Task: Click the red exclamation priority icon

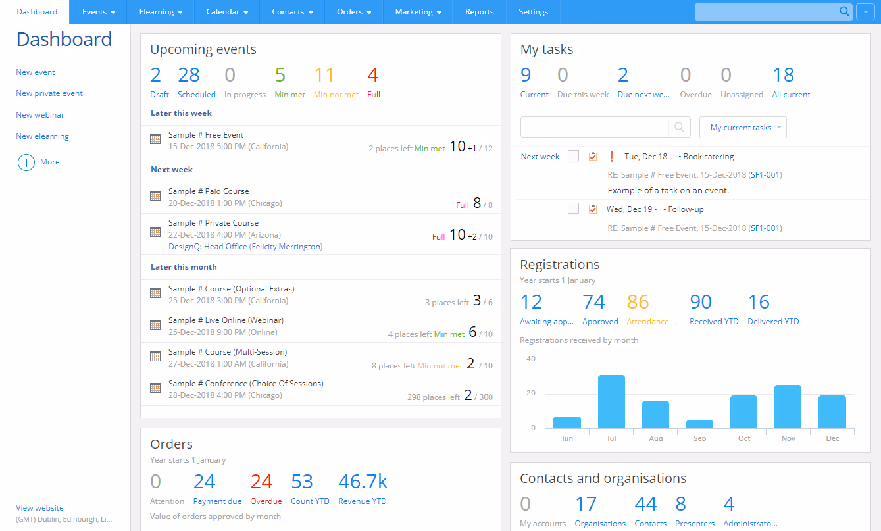Action: (x=611, y=157)
